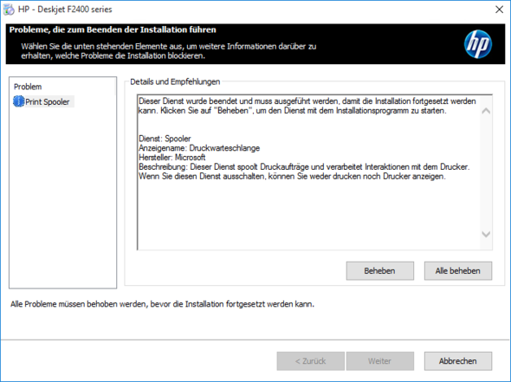This screenshot has height=382, width=511.
Task: Select the Print Spooler problem entry
Action: tap(43, 101)
